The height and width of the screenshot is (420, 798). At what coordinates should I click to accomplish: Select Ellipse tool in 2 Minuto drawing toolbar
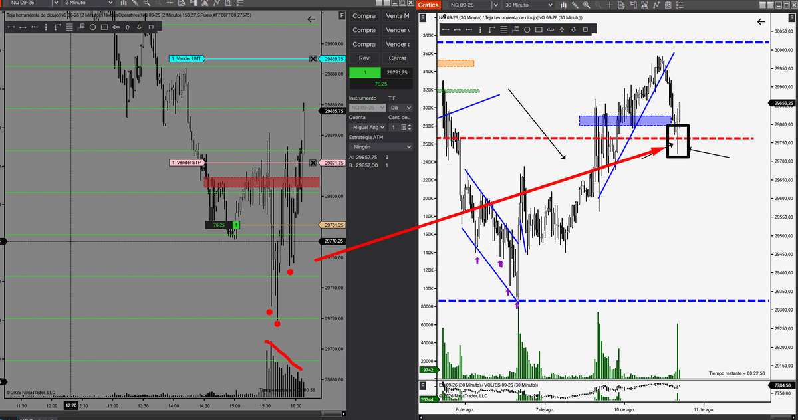click(92, 27)
